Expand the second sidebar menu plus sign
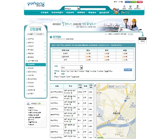The width and height of the screenshot is (160, 139). [x=45, y=43]
